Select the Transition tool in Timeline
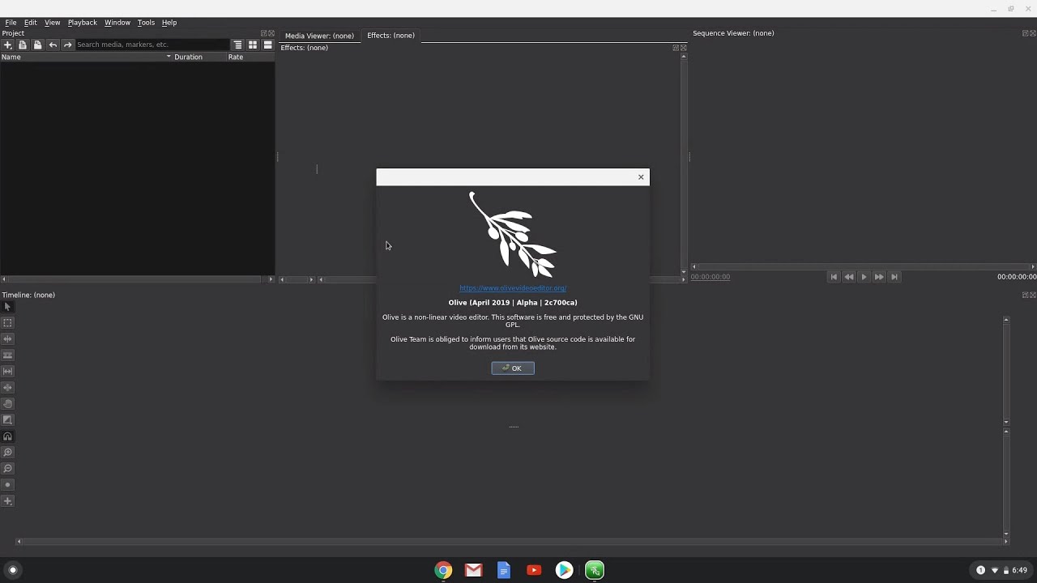 point(7,420)
